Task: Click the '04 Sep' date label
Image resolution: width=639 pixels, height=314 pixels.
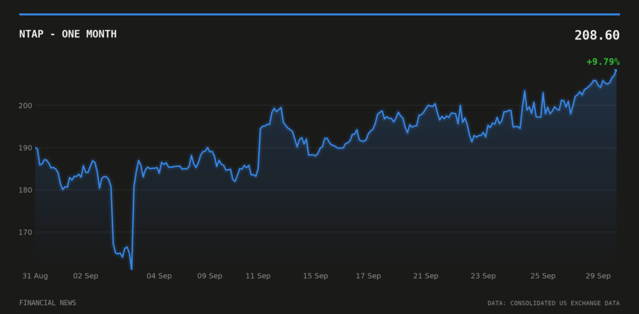Action: (159, 276)
